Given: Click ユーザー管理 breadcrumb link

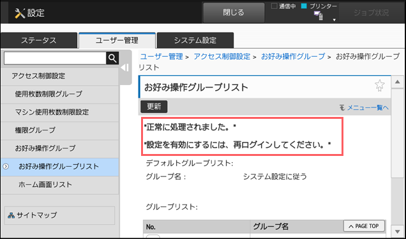Looking at the screenshot, I should 162,56.
